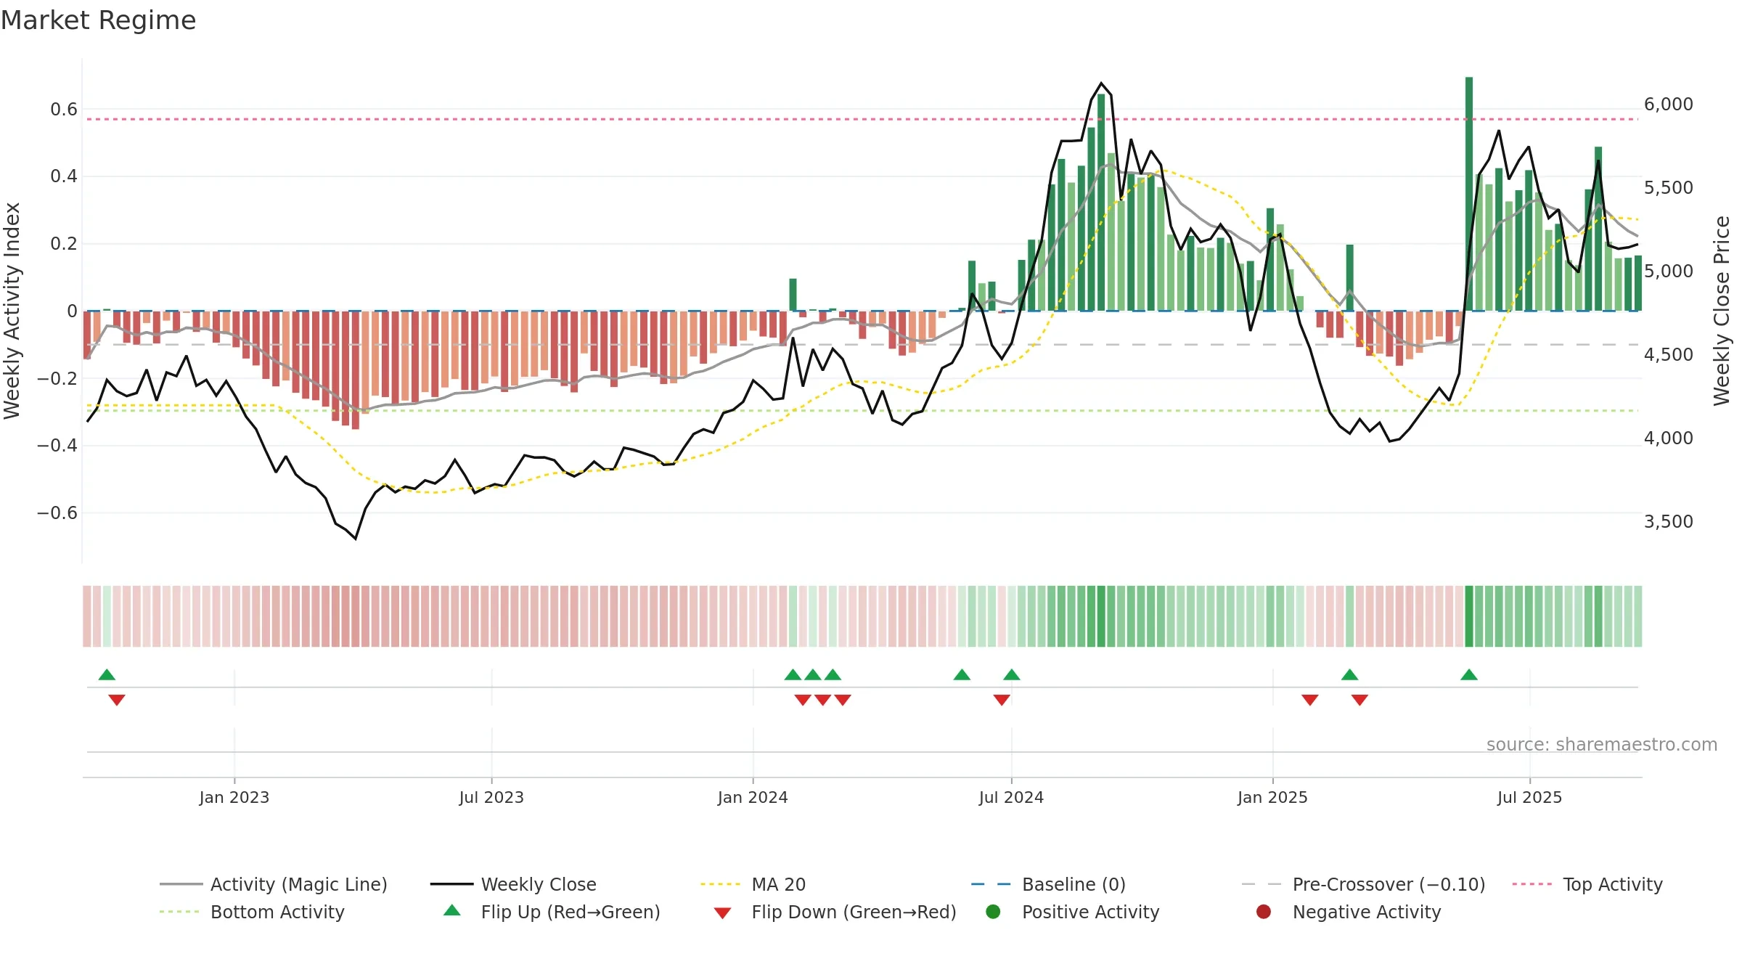Click the green Flip Up triangle in legend
Screen dimensions: 1742x980
pyautogui.click(x=452, y=910)
